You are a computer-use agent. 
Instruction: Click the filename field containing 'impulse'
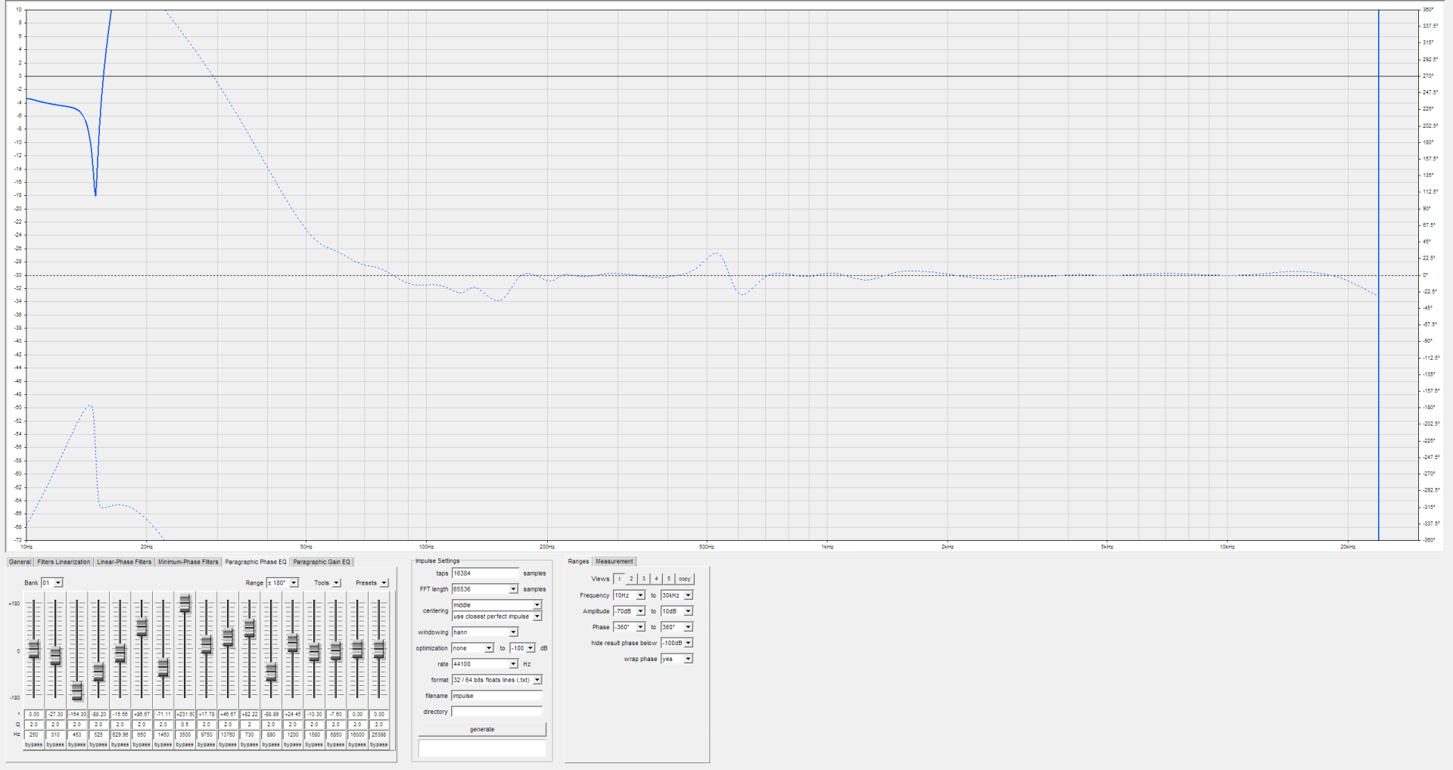[497, 696]
